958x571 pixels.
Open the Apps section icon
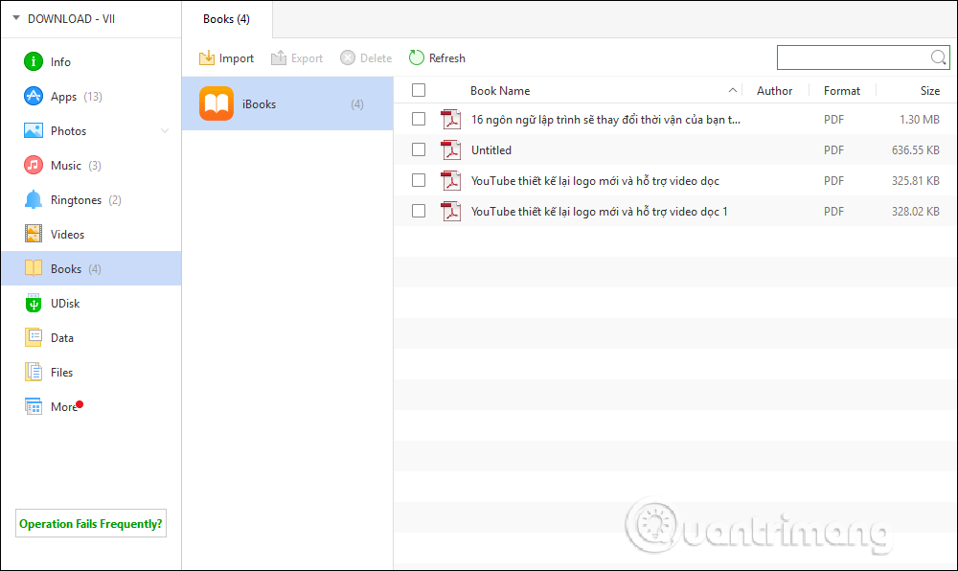(x=33, y=97)
